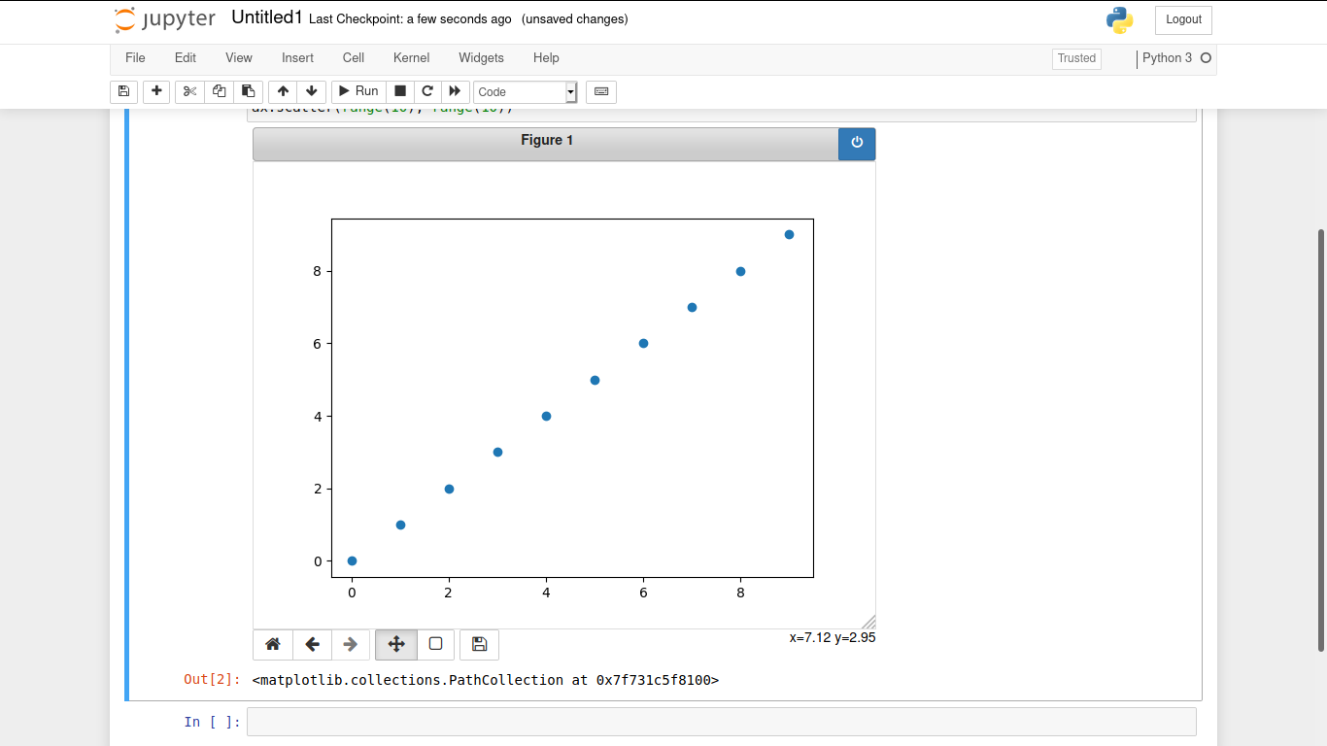This screenshot has height=746, width=1327.
Task: Toggle the Pan axes tool
Action: coord(396,644)
